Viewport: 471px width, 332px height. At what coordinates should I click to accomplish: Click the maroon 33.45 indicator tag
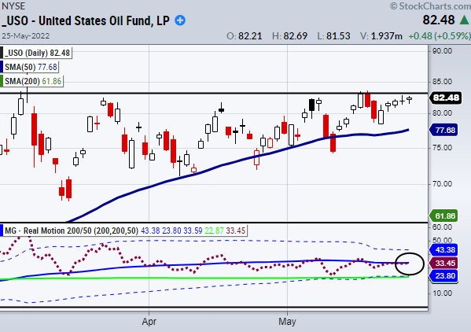click(444, 264)
